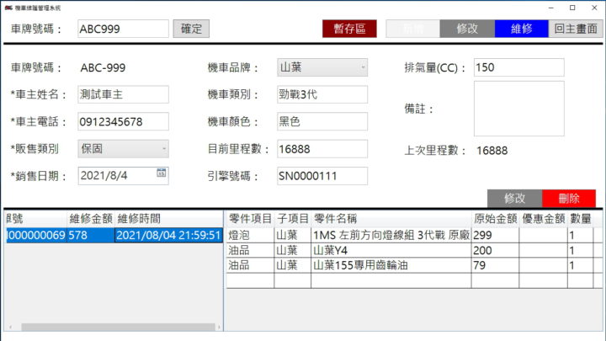This screenshot has width=606, height=341.
Task: Click the red 刪除 delete button
Action: (x=568, y=199)
